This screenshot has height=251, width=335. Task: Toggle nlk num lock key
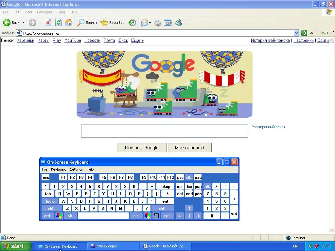(207, 186)
